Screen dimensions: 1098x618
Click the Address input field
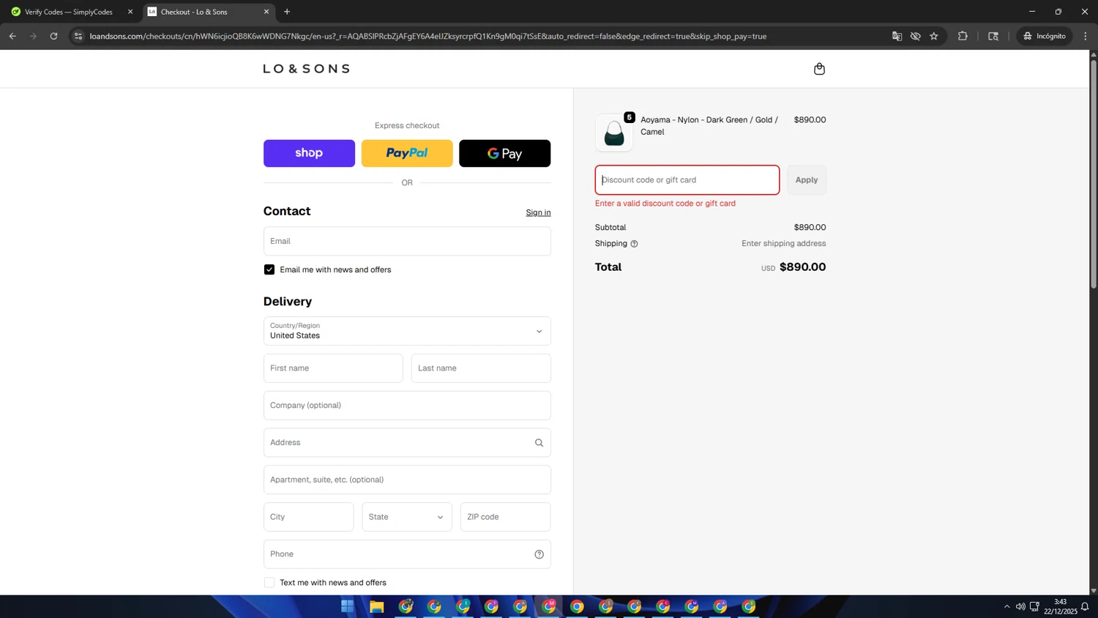[407, 443]
